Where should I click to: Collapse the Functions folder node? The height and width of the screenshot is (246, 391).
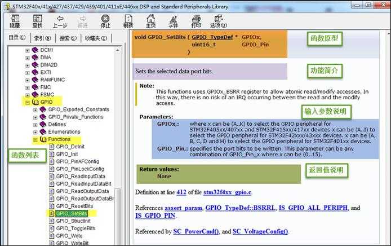[35, 139]
